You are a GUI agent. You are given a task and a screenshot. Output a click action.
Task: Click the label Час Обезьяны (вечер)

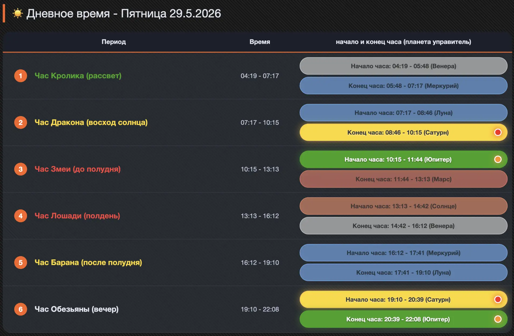pyautogui.click(x=77, y=309)
